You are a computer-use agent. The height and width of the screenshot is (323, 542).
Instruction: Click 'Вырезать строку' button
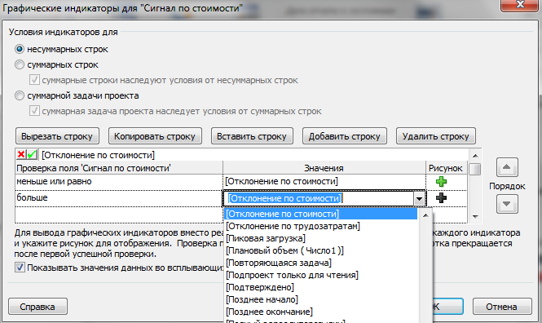click(x=57, y=136)
